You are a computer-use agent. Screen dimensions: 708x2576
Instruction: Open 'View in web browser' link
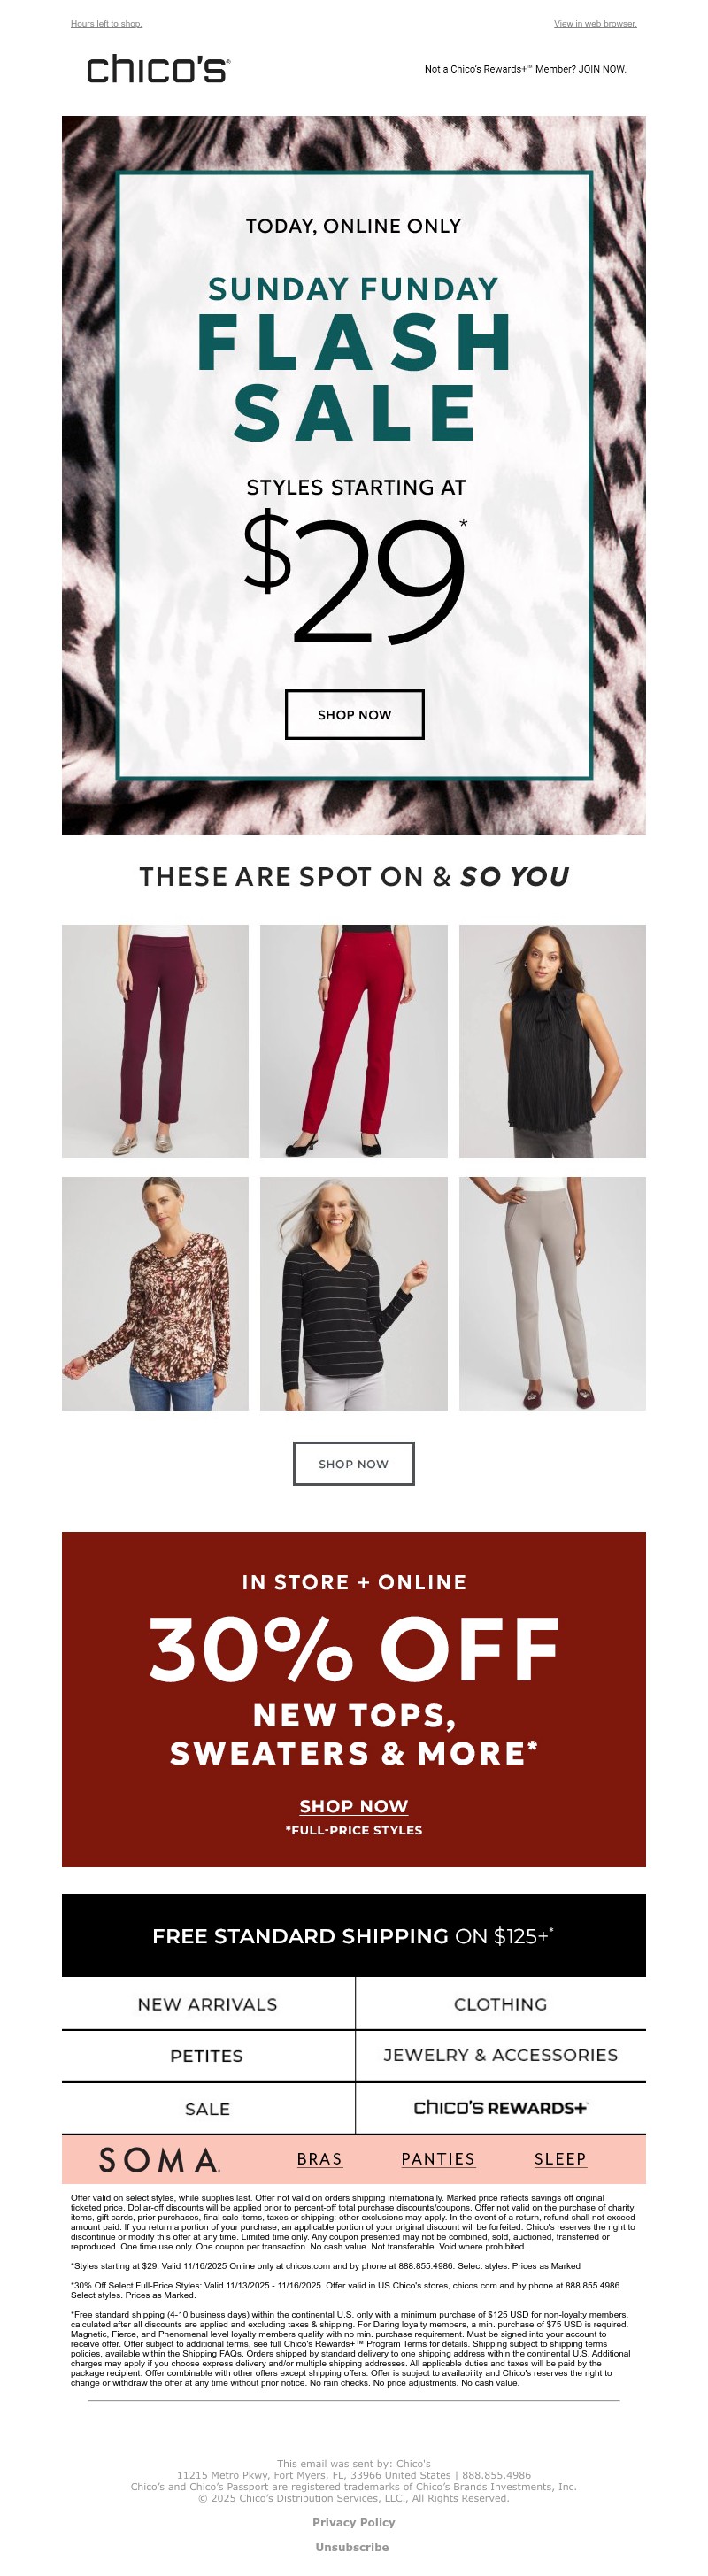coord(595,23)
